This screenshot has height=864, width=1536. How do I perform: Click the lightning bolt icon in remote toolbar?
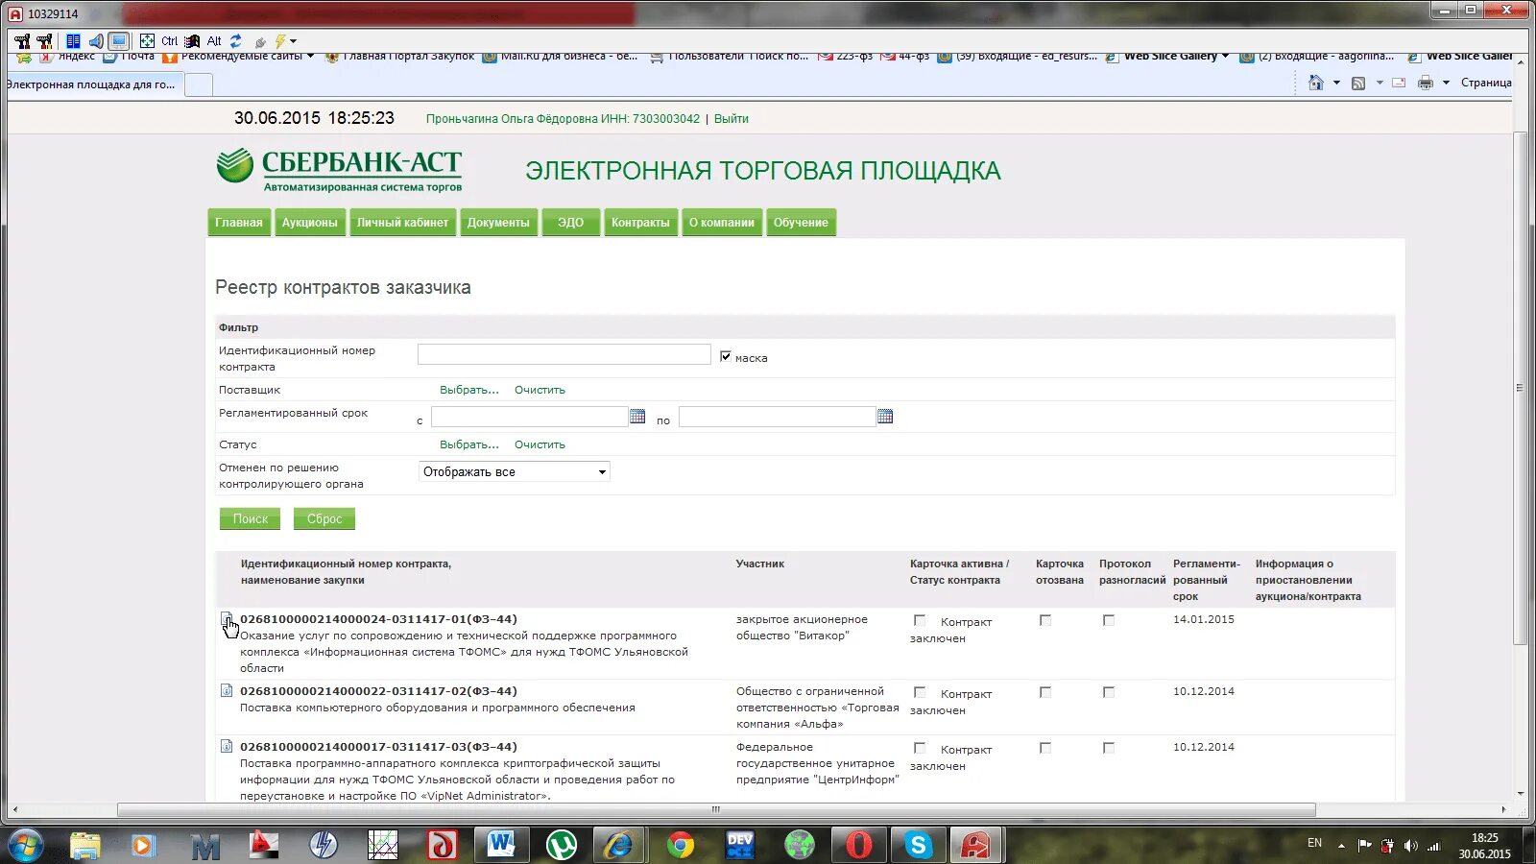click(279, 41)
